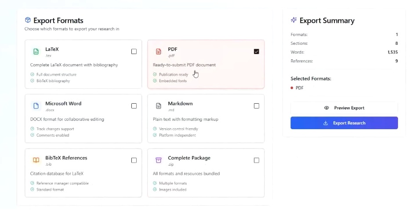Click the Export Research button
The width and height of the screenshot is (413, 210).
coord(344,123)
